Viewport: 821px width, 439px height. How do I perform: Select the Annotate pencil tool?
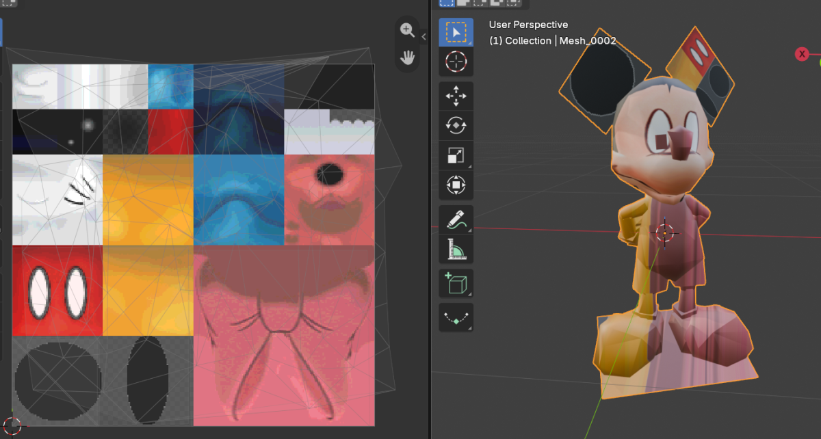coord(456,219)
